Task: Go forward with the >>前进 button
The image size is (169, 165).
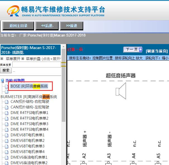Action: [x=72, y=26]
